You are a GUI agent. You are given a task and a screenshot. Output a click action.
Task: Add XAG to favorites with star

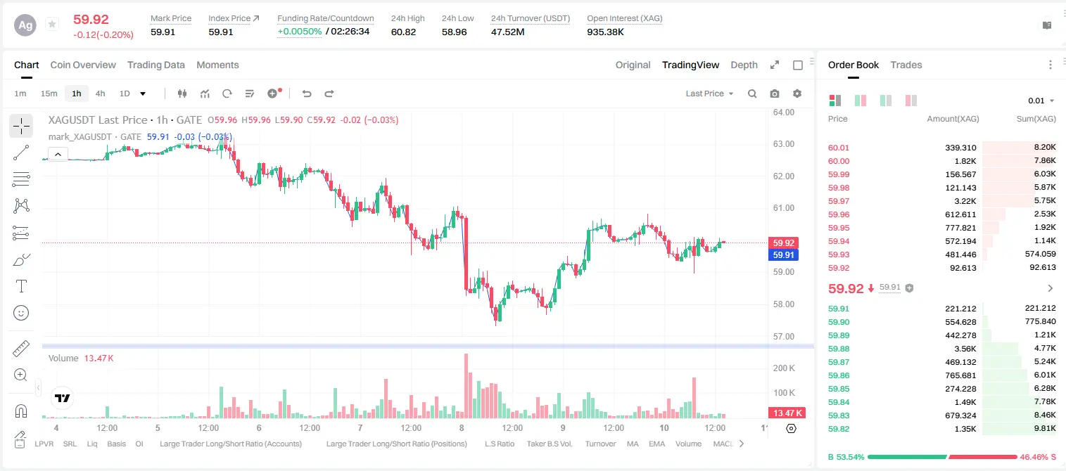52,25
